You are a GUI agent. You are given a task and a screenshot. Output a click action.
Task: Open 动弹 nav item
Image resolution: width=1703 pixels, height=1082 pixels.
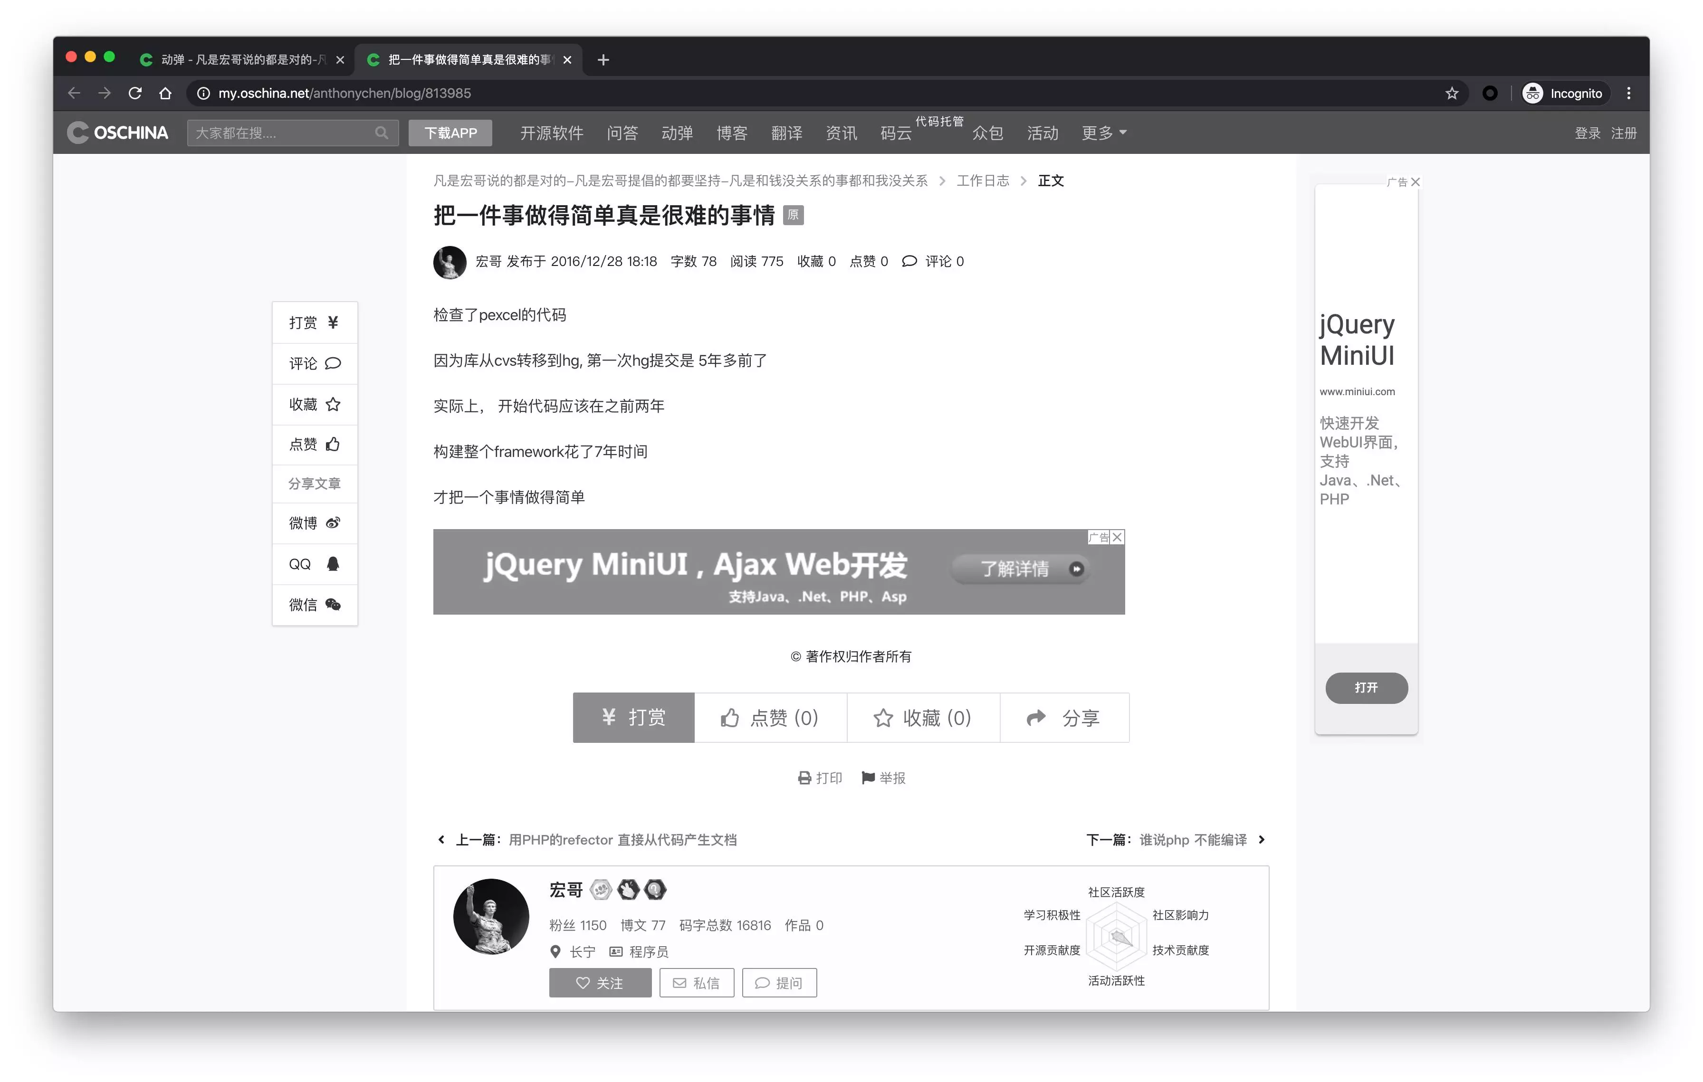click(677, 133)
